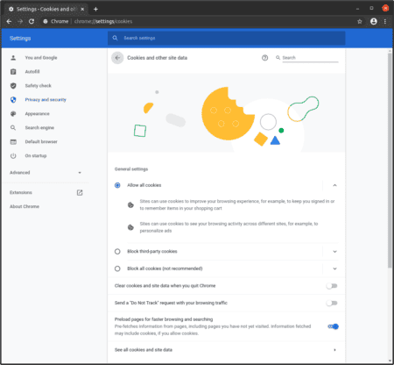Select Block all cookies radio button
394x365 pixels.
pyautogui.click(x=117, y=268)
